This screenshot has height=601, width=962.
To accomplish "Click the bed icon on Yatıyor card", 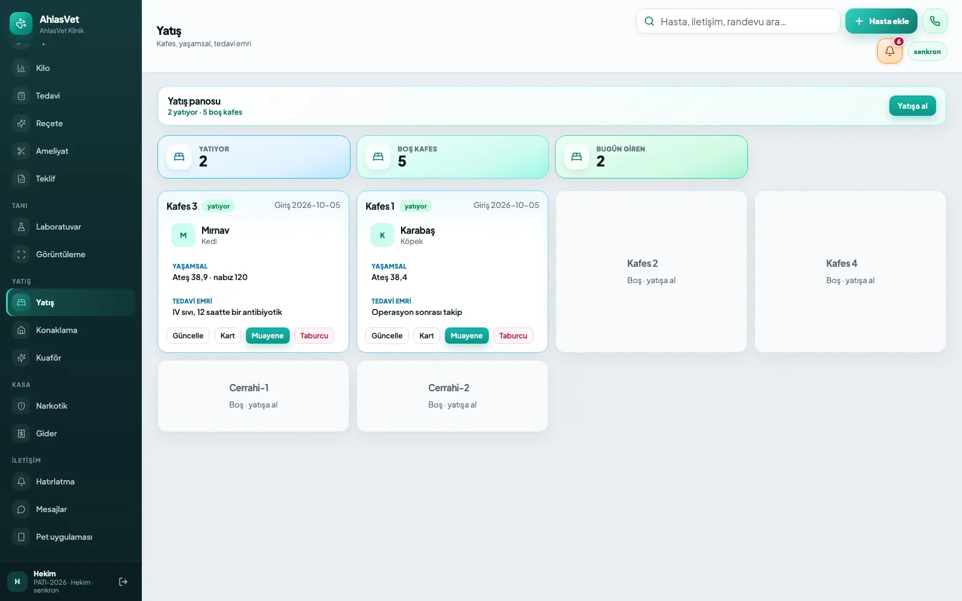I will point(179,157).
